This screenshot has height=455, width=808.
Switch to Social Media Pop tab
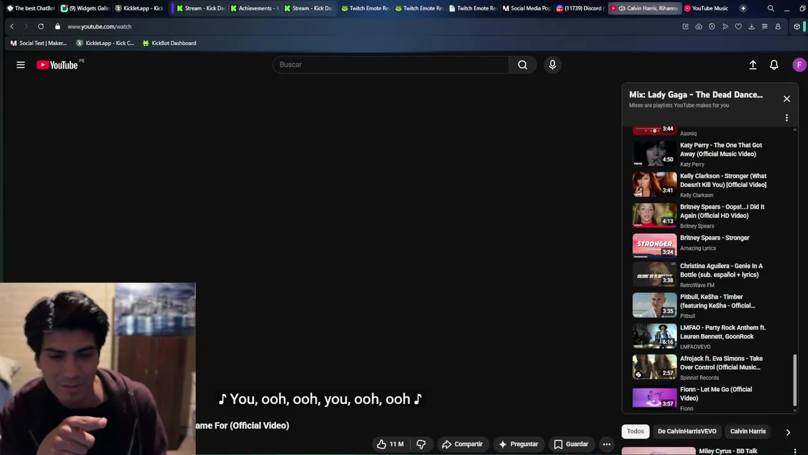pyautogui.click(x=526, y=8)
